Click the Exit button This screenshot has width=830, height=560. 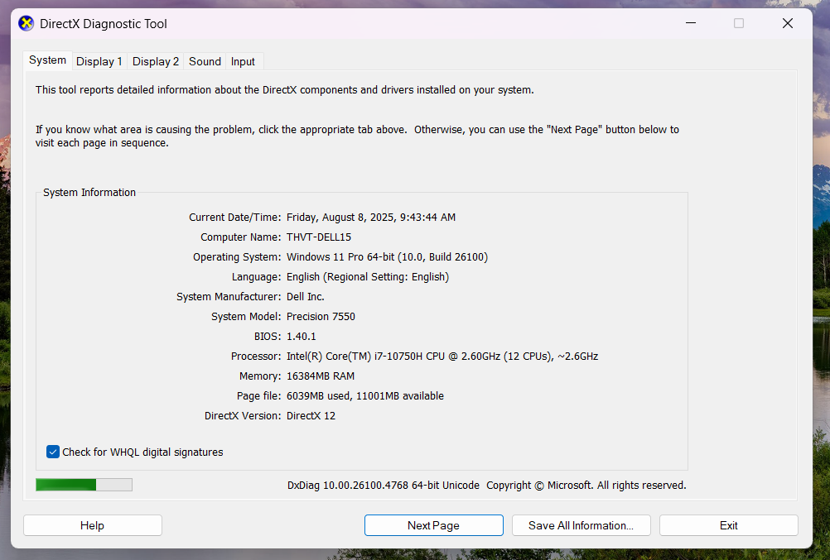coord(728,525)
